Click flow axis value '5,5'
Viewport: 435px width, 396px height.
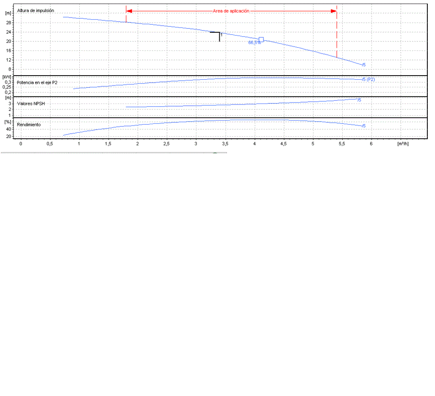(342, 144)
